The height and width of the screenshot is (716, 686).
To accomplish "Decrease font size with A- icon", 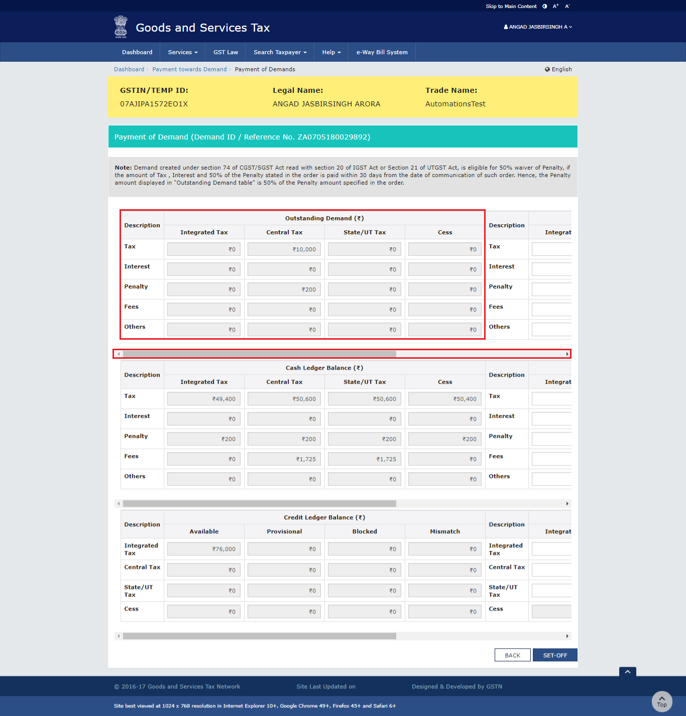I will tap(567, 7).
